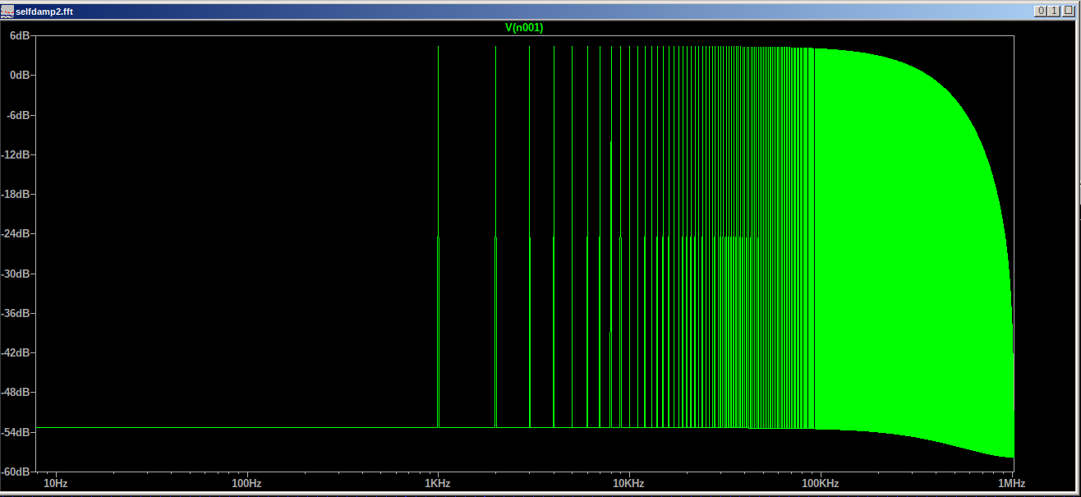1081x497 pixels.
Task: Click the -60dB vertical axis label
Action: click(x=16, y=472)
